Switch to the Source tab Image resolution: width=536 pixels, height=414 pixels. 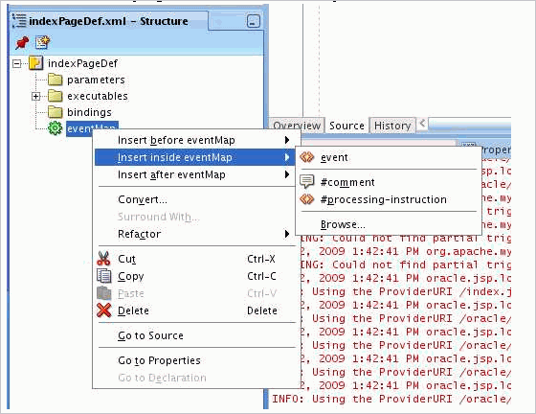[346, 126]
